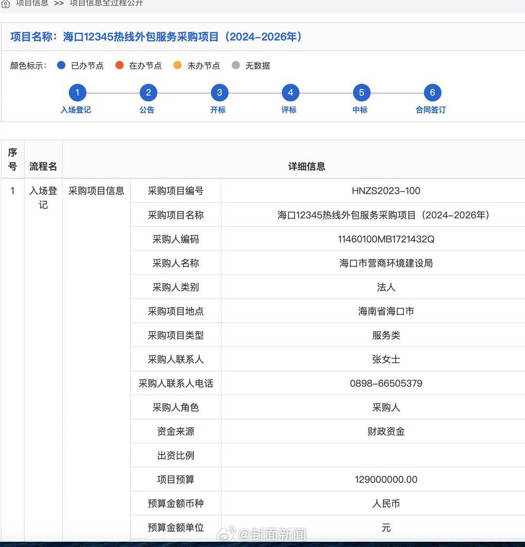Click the home icon in breadcrumb
This screenshot has height=547, width=525.
click(5, 4)
